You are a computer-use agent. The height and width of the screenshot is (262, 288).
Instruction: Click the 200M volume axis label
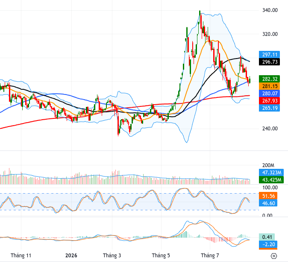tap(268, 165)
